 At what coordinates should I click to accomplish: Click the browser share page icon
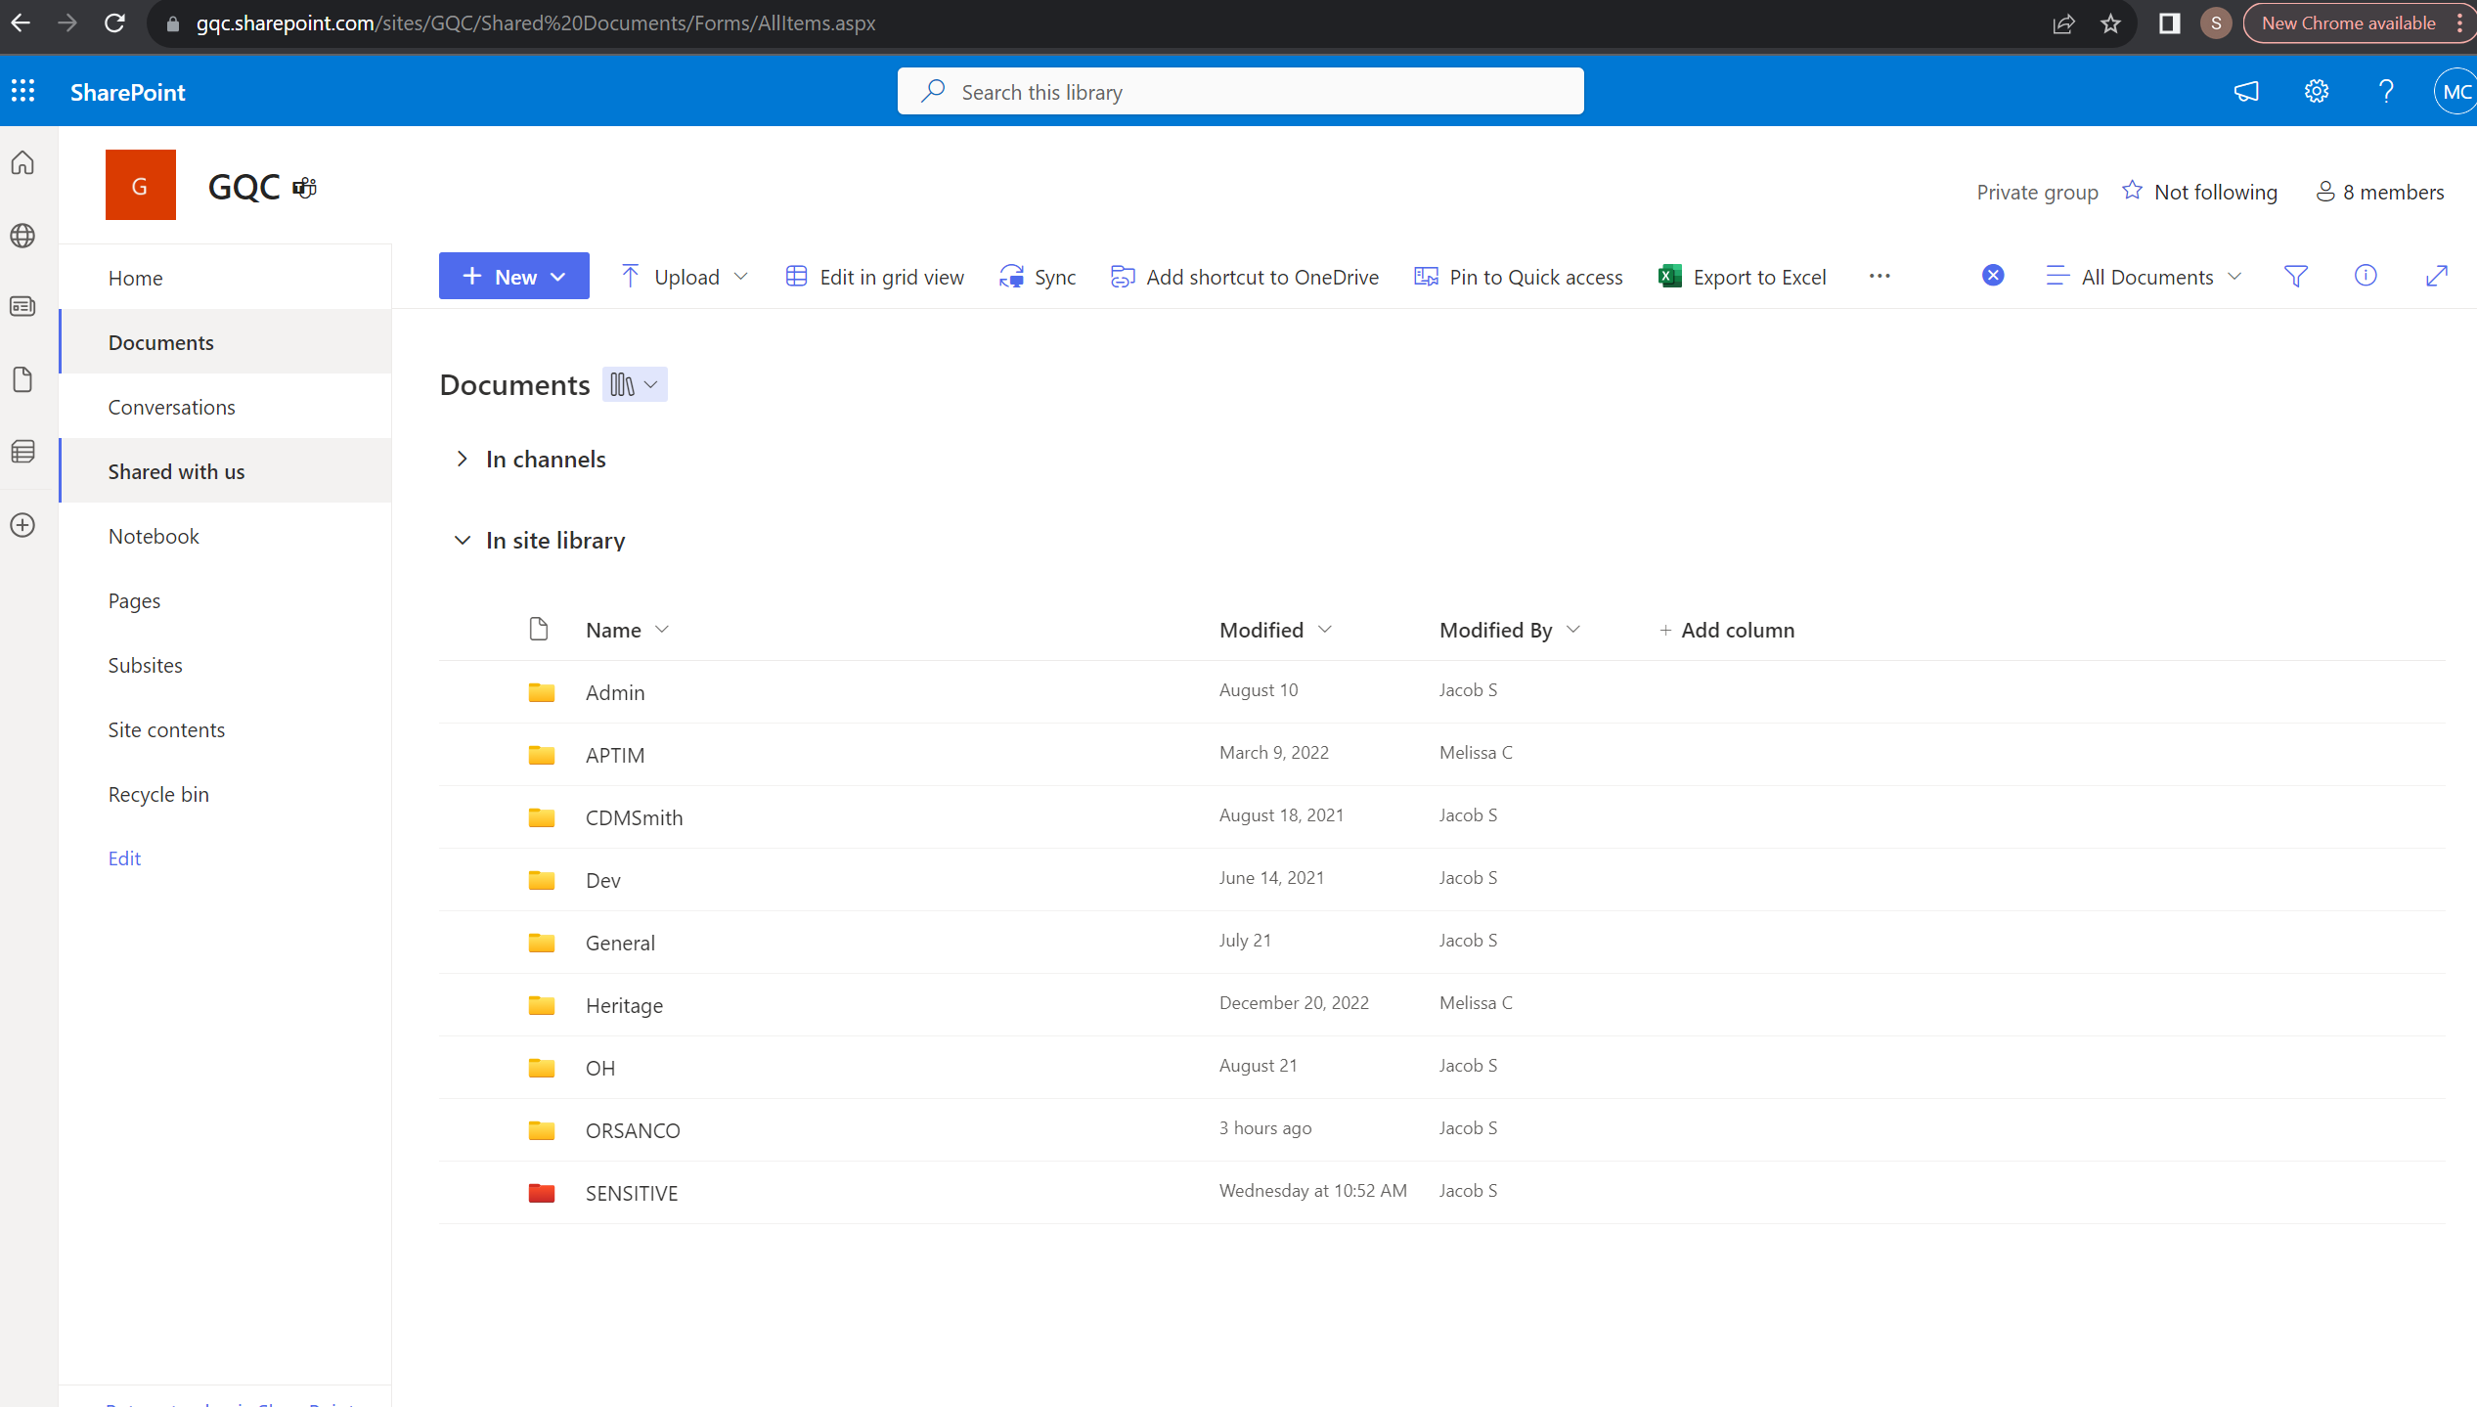coord(2063,23)
